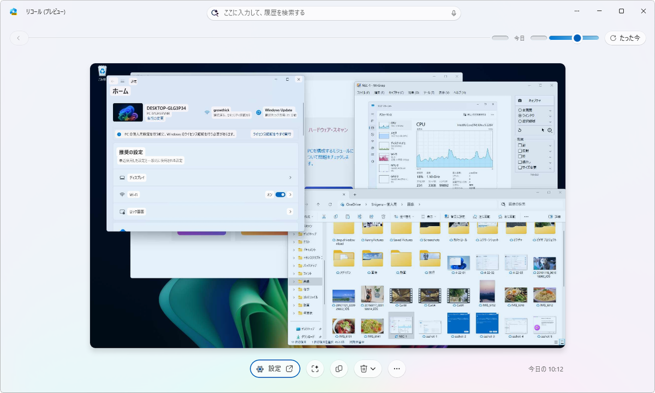Click the trash delete icon in Explorer toolbar
This screenshot has width=655, height=393.
[x=383, y=216]
